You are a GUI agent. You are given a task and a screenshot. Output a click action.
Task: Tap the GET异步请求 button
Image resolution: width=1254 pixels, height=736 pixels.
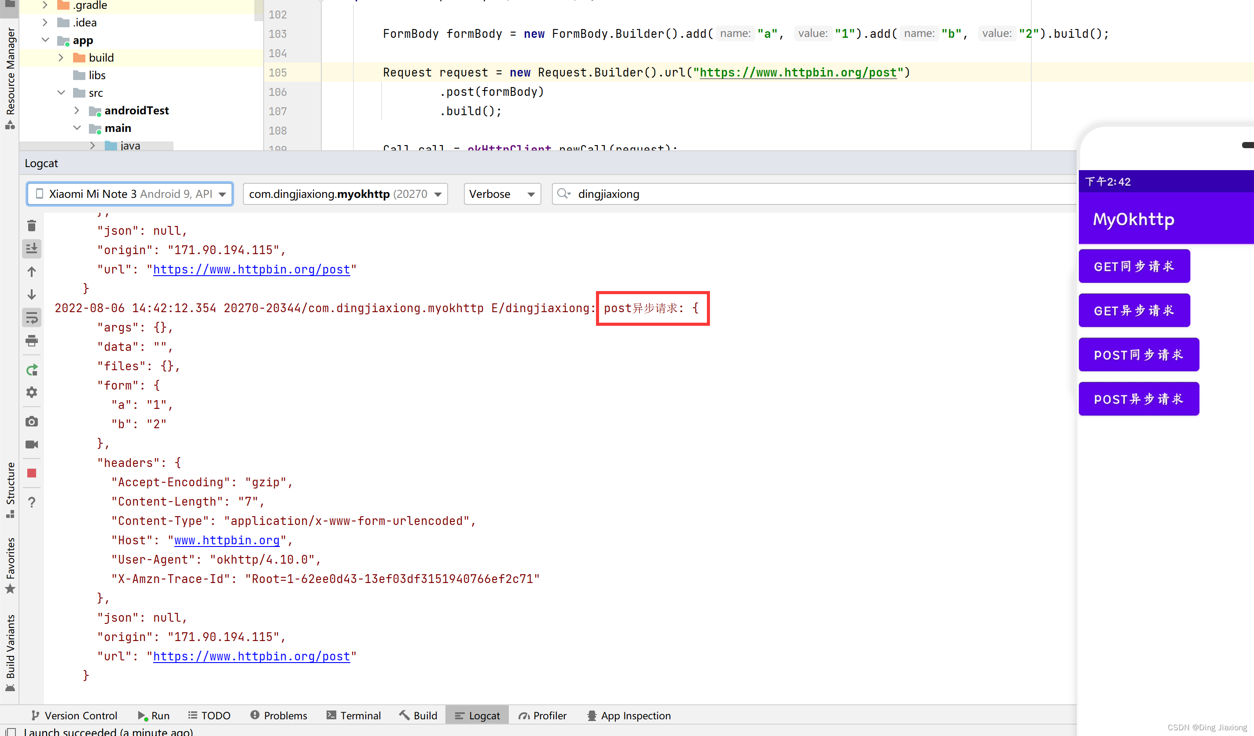pyautogui.click(x=1134, y=310)
